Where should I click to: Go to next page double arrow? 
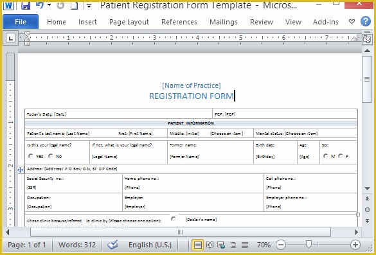click(x=367, y=221)
